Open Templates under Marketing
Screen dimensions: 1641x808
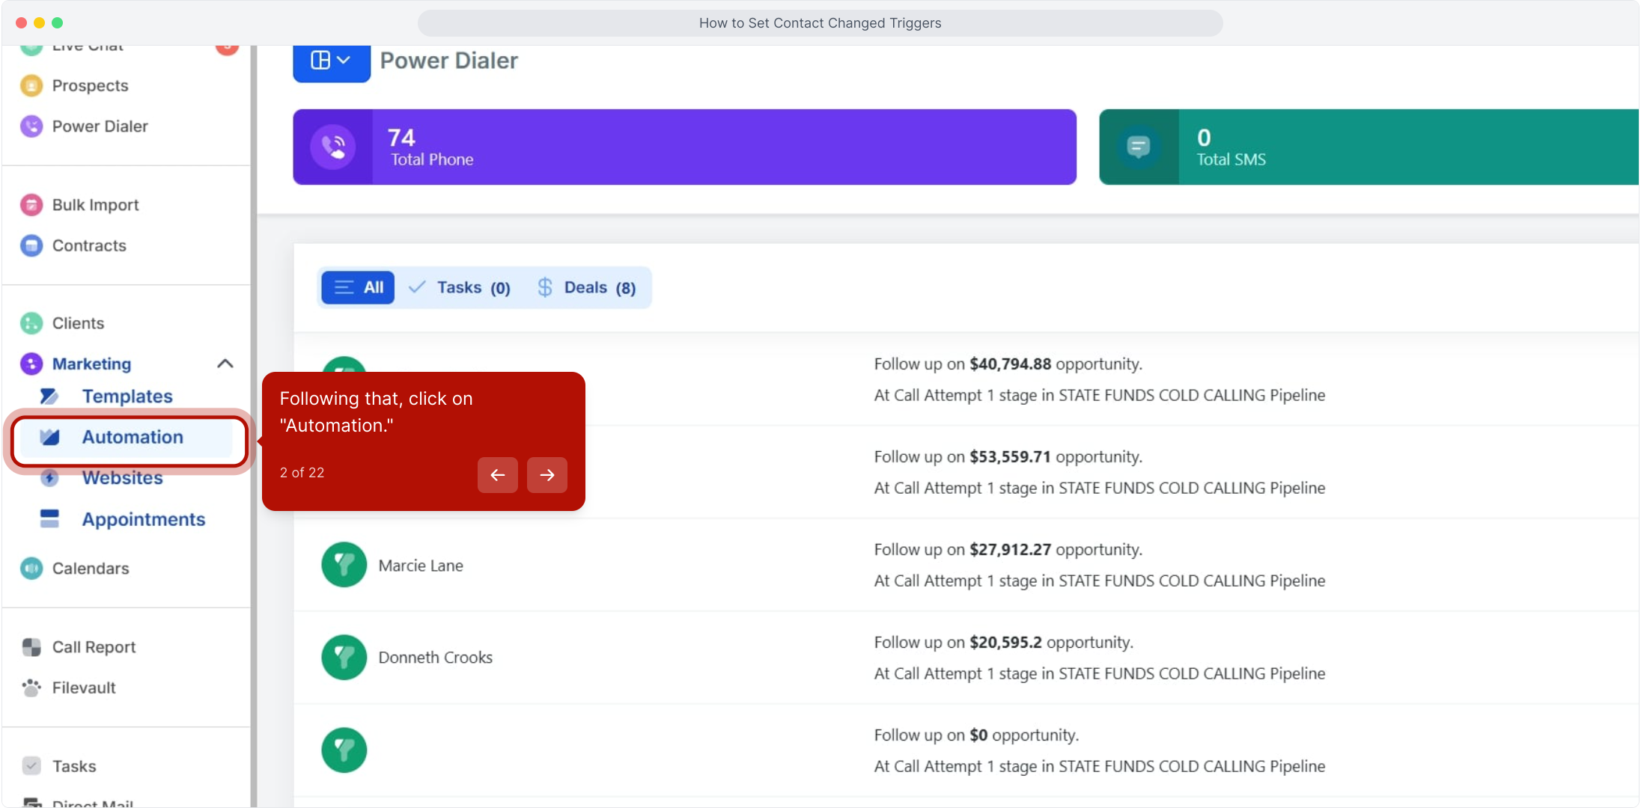(x=127, y=397)
